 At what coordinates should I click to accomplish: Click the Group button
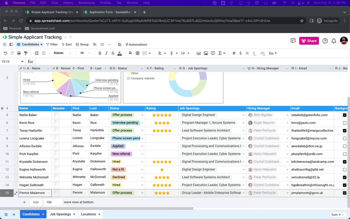pyautogui.click(x=82, y=44)
